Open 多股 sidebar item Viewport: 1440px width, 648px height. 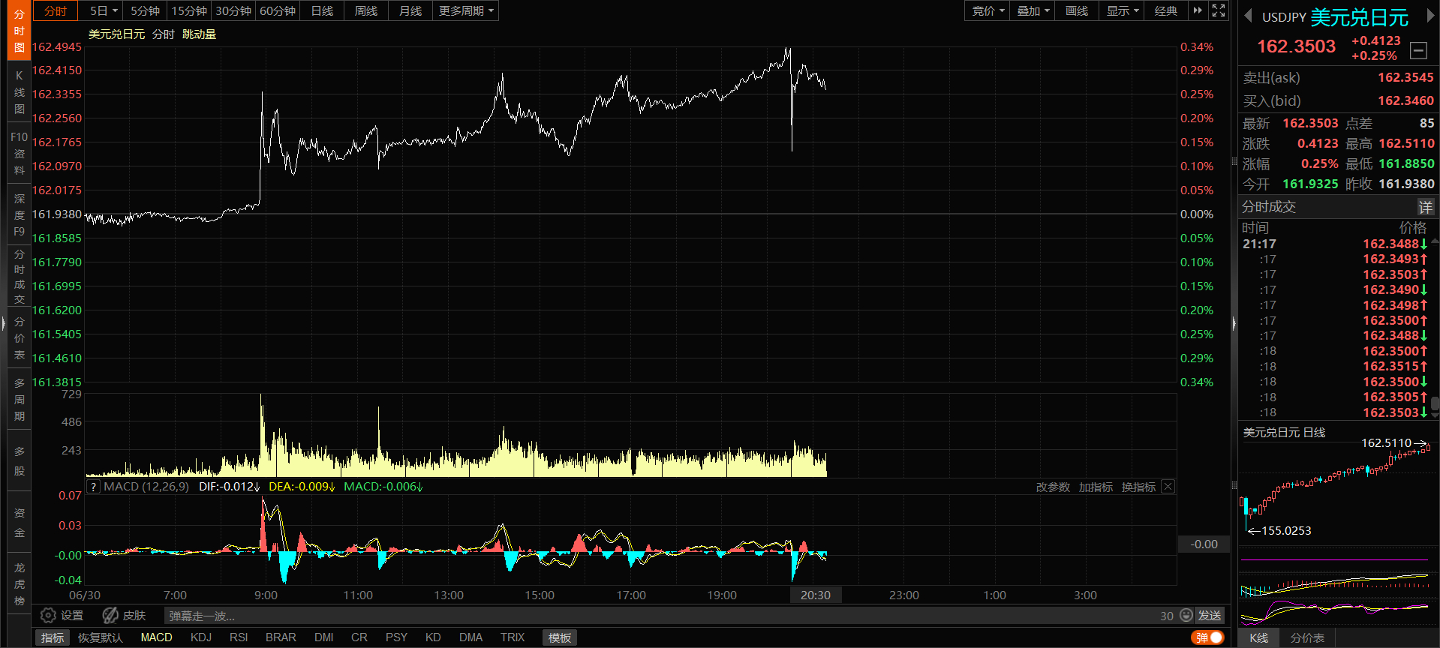(19, 460)
